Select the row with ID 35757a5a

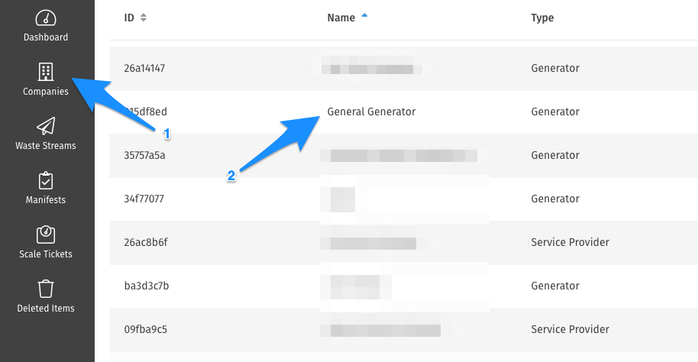[403, 155]
